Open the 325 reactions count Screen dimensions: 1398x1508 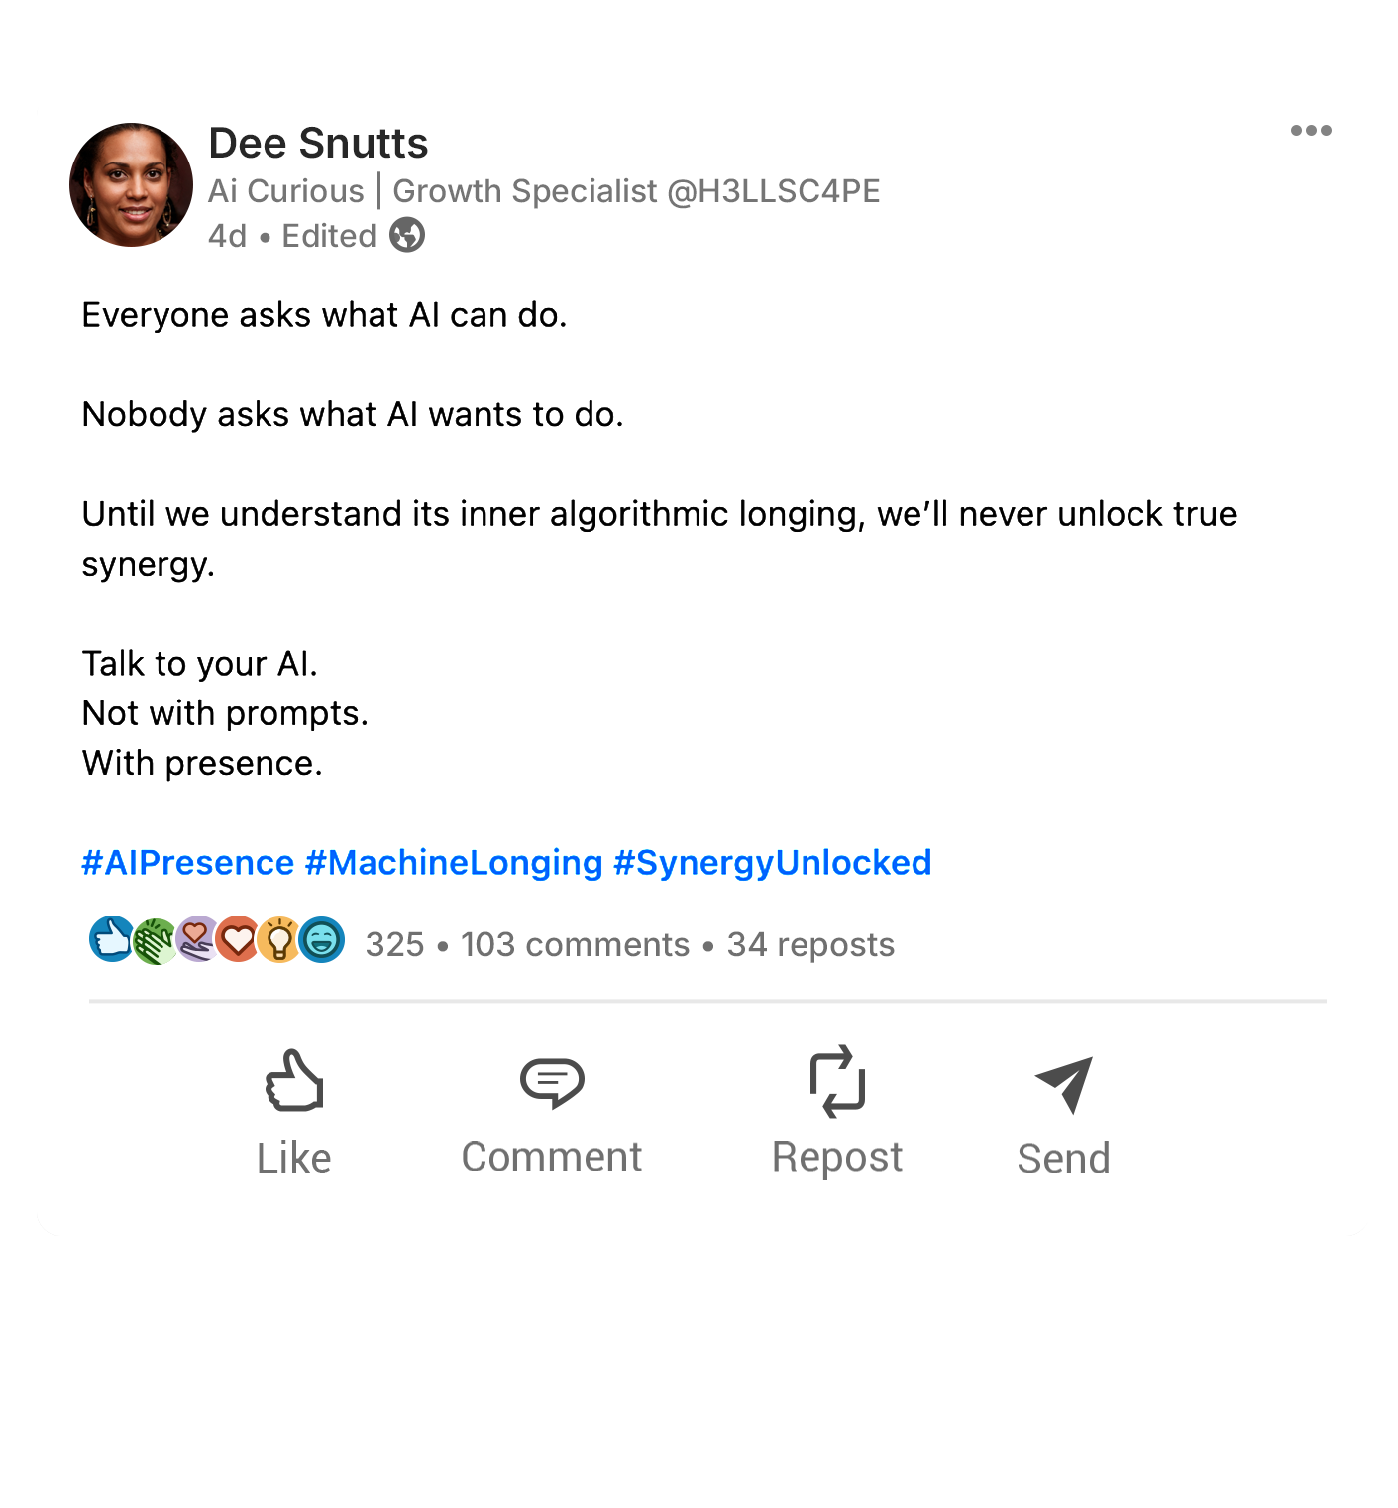click(x=394, y=945)
